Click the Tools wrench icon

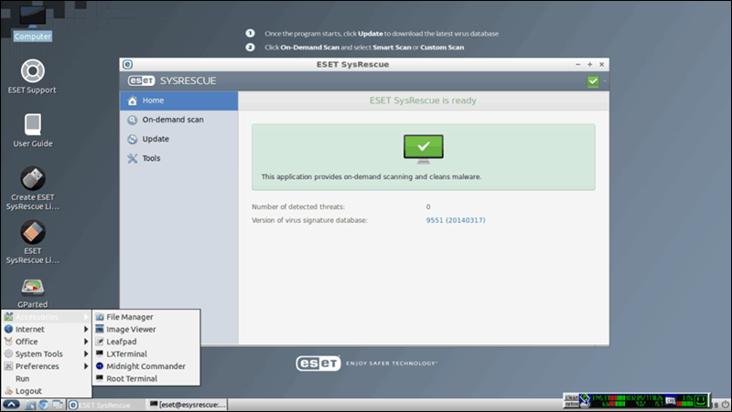[133, 158]
